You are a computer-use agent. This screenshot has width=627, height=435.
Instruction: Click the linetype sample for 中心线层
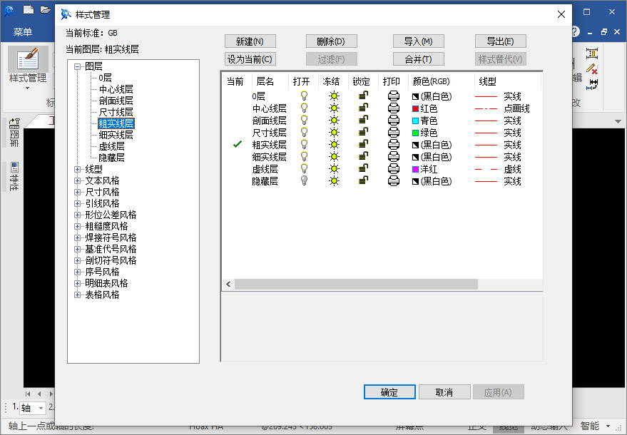pos(486,108)
